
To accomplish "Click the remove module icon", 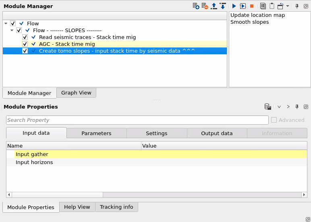I will [x=205, y=6].
